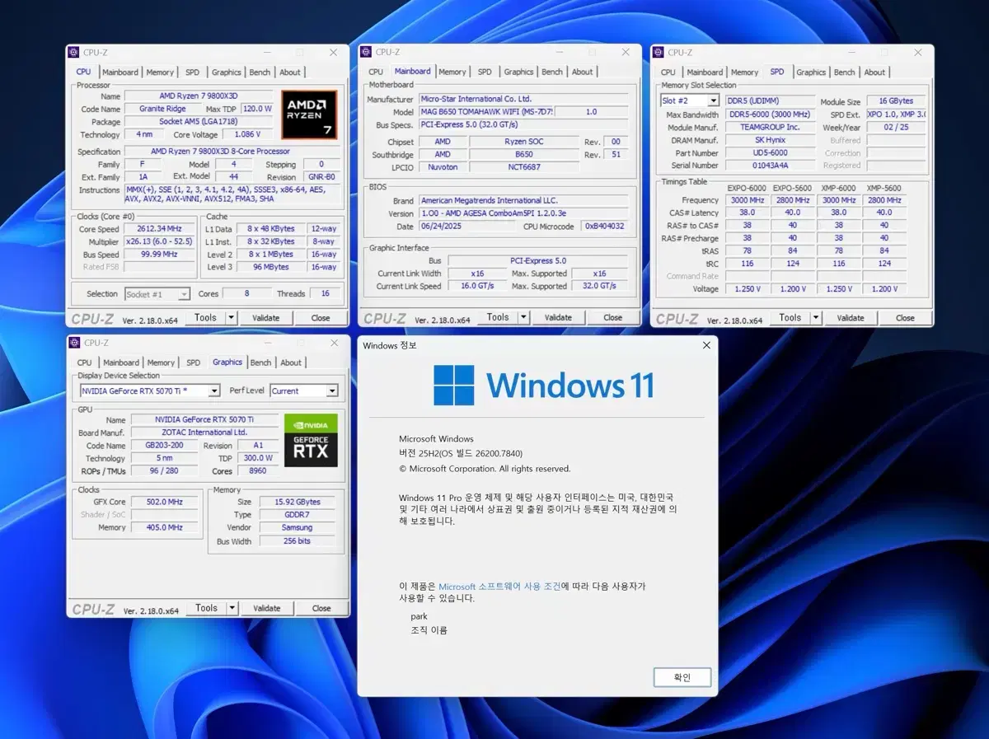Viewport: 989px width, 739px height.
Task: Expand the Perf Level Current dropdown
Action: point(332,391)
